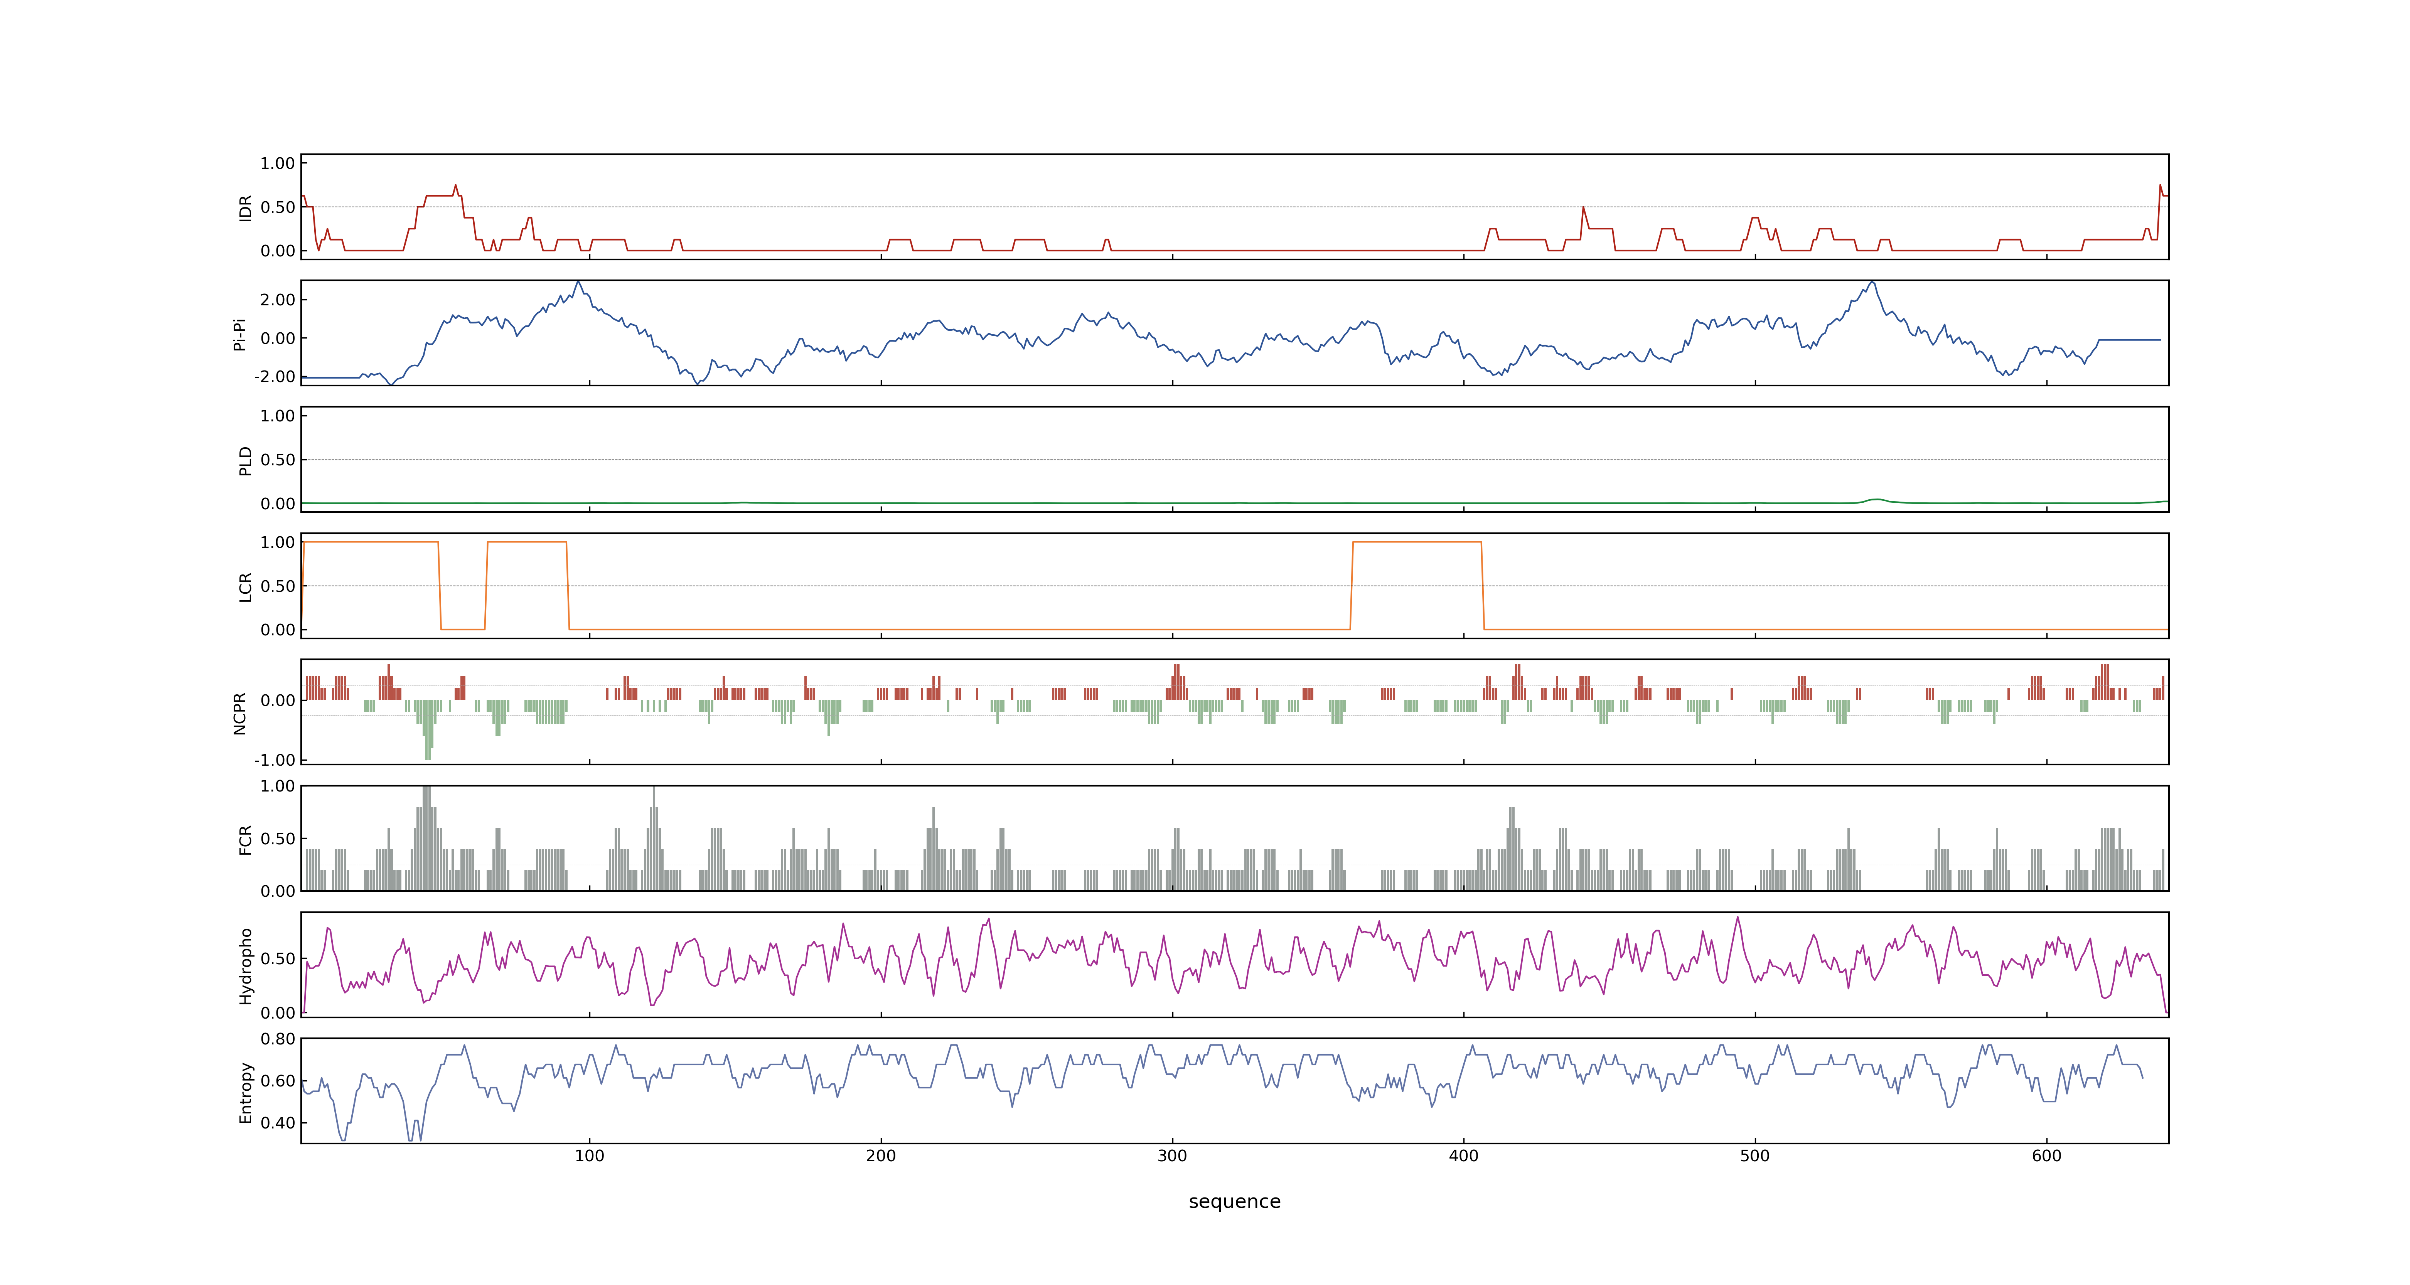2410x1285 pixels.
Task: Click the Pi-Pi axis label
Action: coord(239,334)
